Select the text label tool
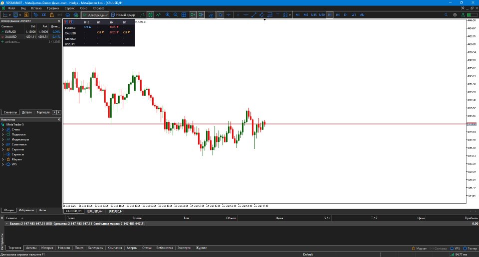 click(x=278, y=14)
